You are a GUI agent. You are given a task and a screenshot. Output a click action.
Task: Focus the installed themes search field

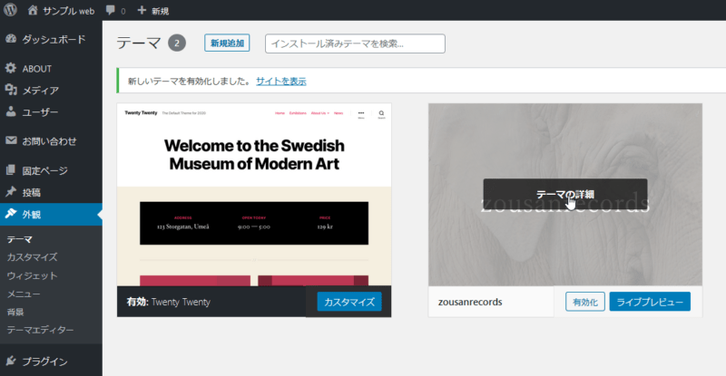coord(355,43)
